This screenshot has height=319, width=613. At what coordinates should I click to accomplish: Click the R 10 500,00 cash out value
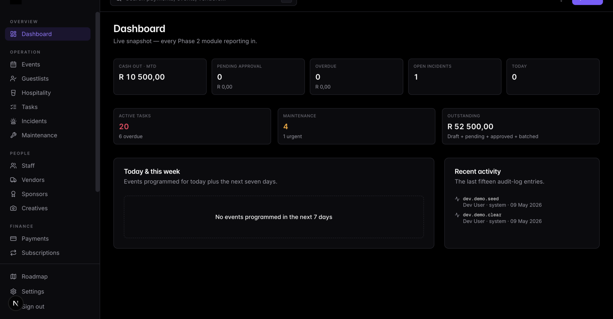(142, 77)
